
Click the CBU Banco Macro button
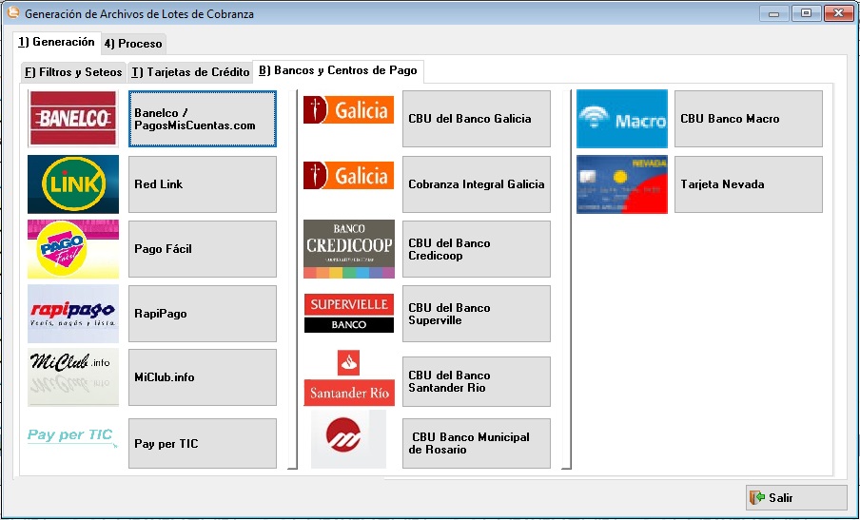click(748, 119)
